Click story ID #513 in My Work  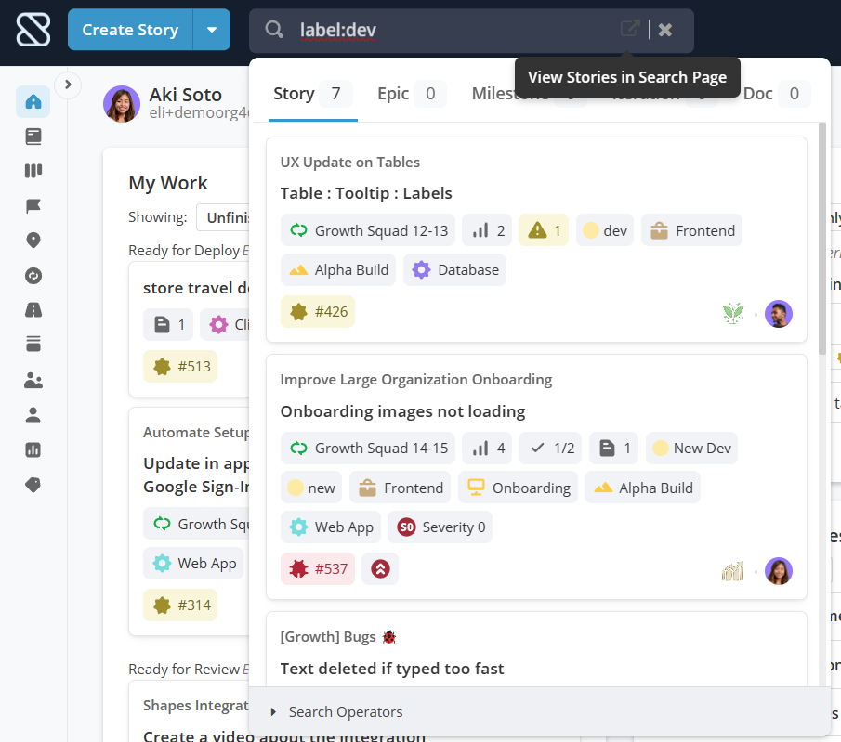(180, 367)
